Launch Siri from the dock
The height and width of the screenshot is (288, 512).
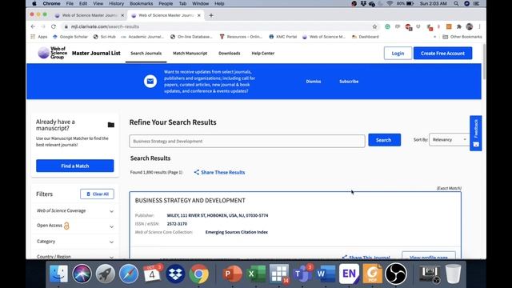click(x=82, y=274)
